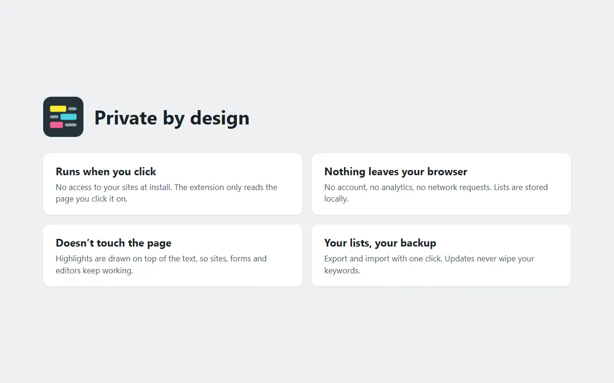The width and height of the screenshot is (614, 383).
Task: Click the highlighter extension logo icon
Action: click(63, 117)
